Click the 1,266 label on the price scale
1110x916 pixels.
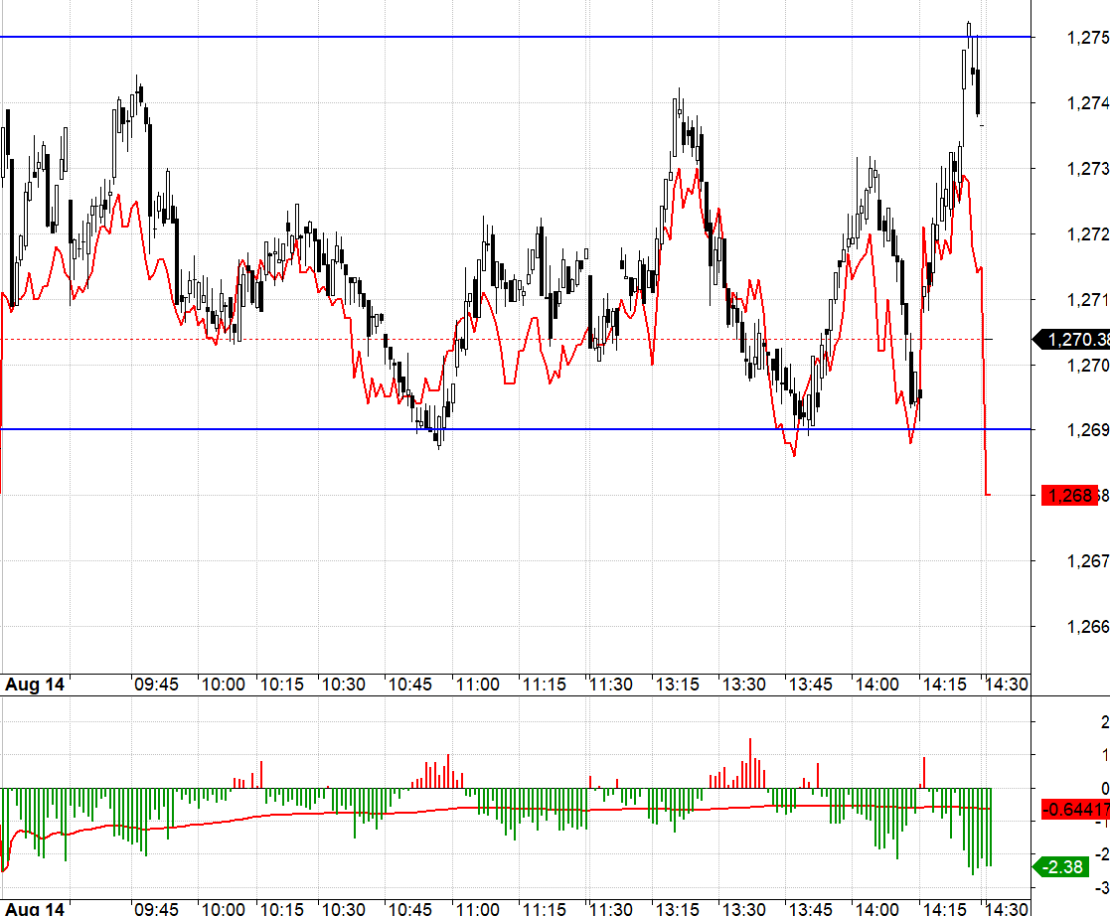pos(1086,627)
